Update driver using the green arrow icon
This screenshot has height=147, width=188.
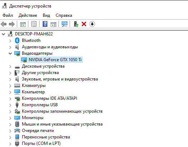coord(76,24)
